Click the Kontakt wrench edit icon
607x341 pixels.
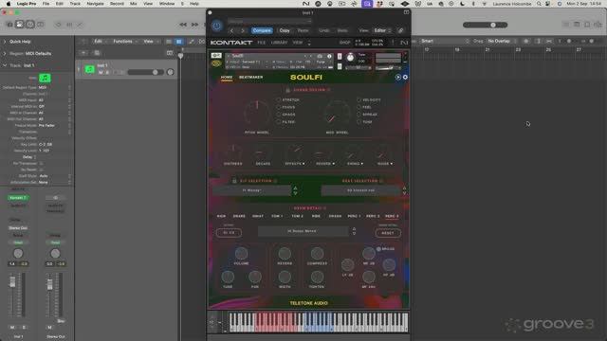216,56
